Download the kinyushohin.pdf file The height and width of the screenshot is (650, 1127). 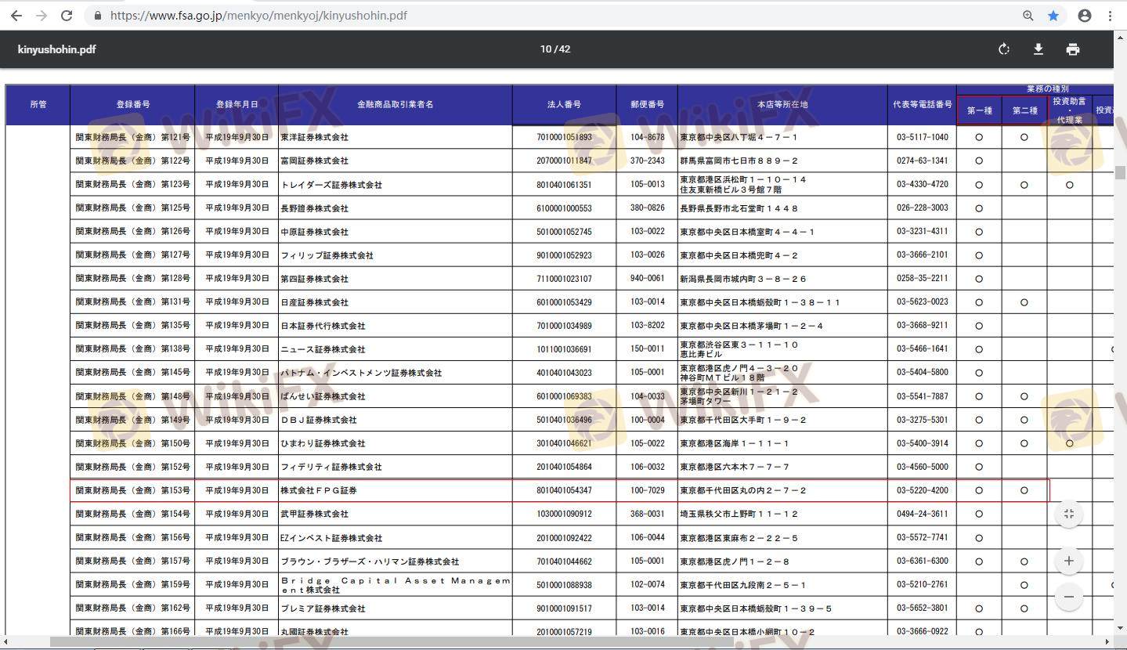pos(1039,49)
